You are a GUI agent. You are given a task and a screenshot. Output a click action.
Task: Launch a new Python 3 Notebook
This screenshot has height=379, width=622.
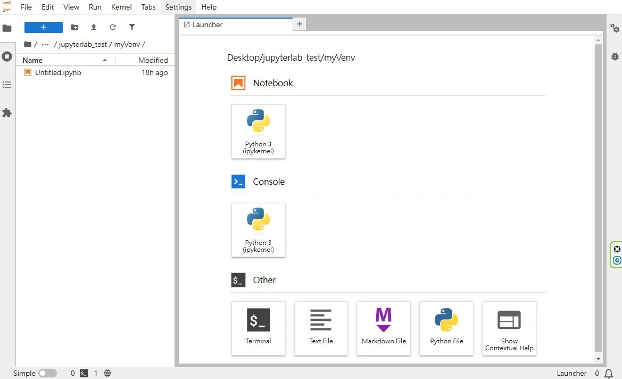259,131
